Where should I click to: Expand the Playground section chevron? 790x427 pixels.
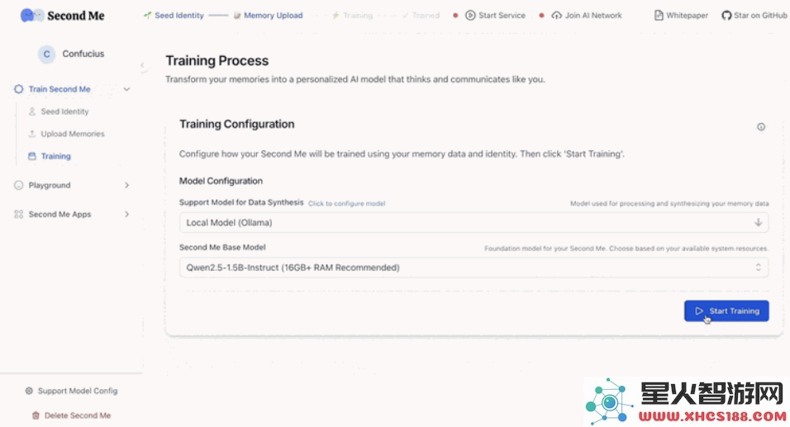[x=127, y=185]
